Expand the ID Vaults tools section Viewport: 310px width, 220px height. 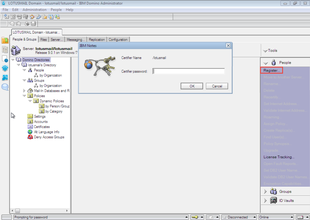coord(265,200)
